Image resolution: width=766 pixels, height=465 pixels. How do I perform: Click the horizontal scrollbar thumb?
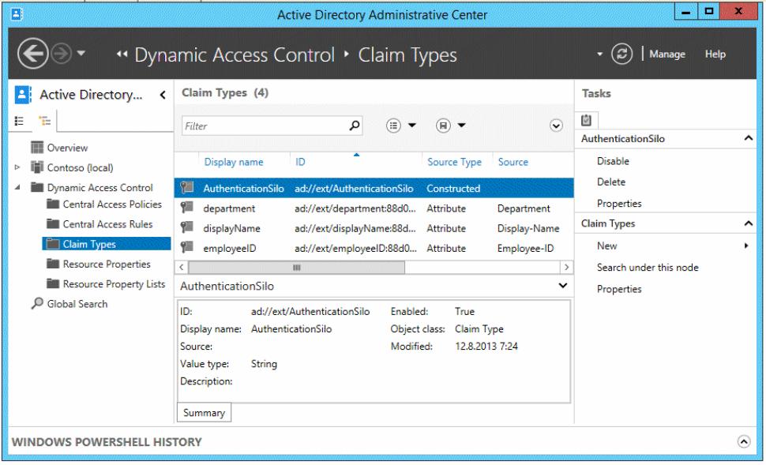297,267
